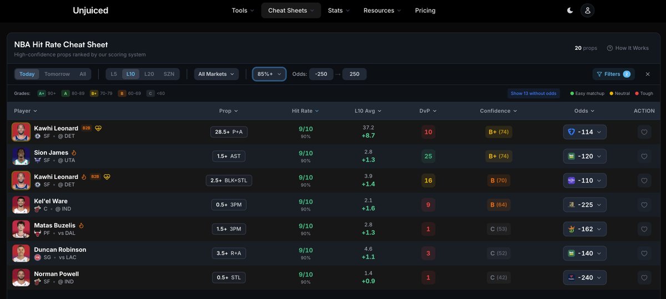Click the DvP rank 16 yellow badge

[428, 181]
